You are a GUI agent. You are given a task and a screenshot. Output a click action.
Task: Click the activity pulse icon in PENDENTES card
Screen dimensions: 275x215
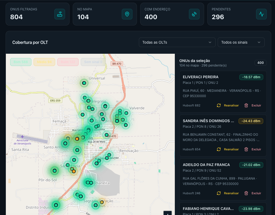click(261, 14)
